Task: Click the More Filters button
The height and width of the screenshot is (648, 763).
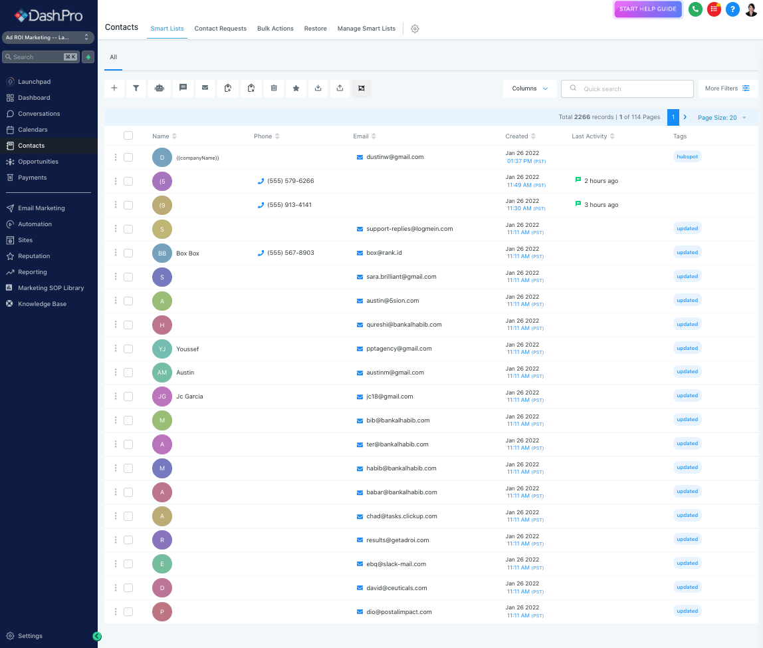Action: click(727, 88)
